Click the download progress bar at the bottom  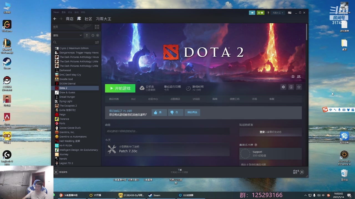coord(179,171)
